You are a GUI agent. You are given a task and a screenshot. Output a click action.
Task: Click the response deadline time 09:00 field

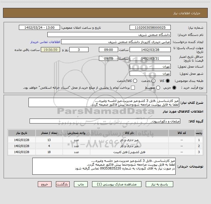pyautogui.click(x=109, y=50)
